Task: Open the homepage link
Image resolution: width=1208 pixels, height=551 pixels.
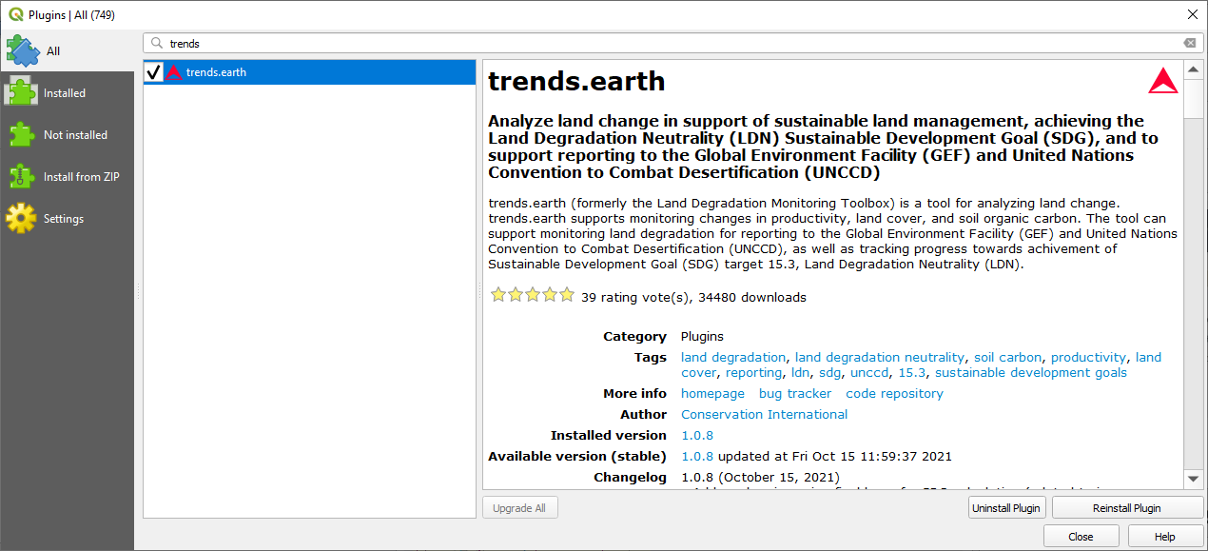Action: click(x=712, y=394)
